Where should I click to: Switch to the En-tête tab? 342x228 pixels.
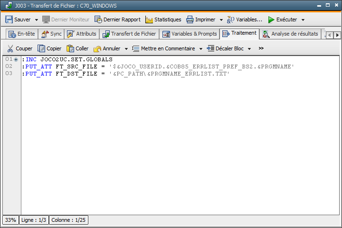tap(21, 34)
